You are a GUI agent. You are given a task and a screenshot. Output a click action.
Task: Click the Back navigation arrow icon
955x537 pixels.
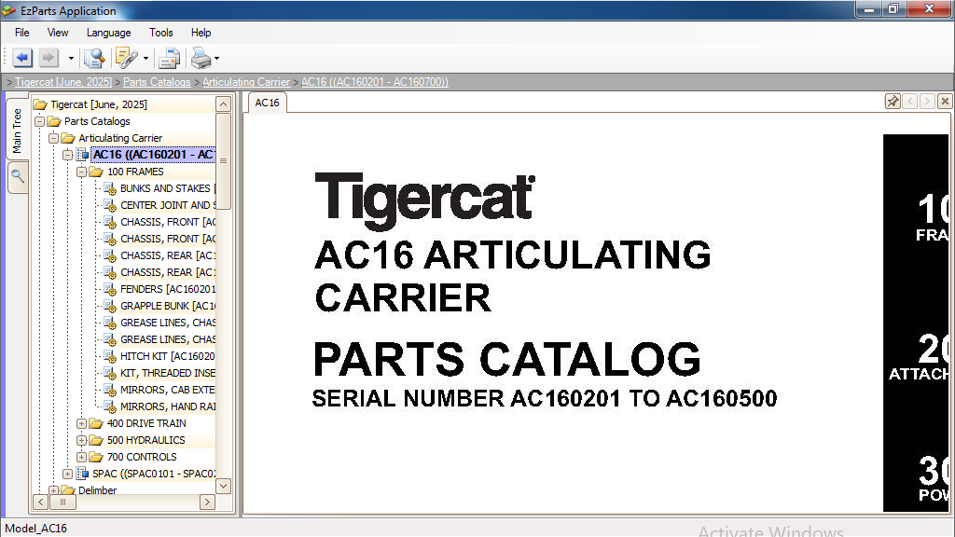22,58
